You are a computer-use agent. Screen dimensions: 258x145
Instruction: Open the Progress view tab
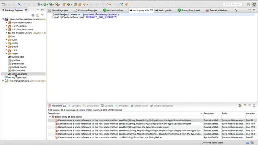122,106
